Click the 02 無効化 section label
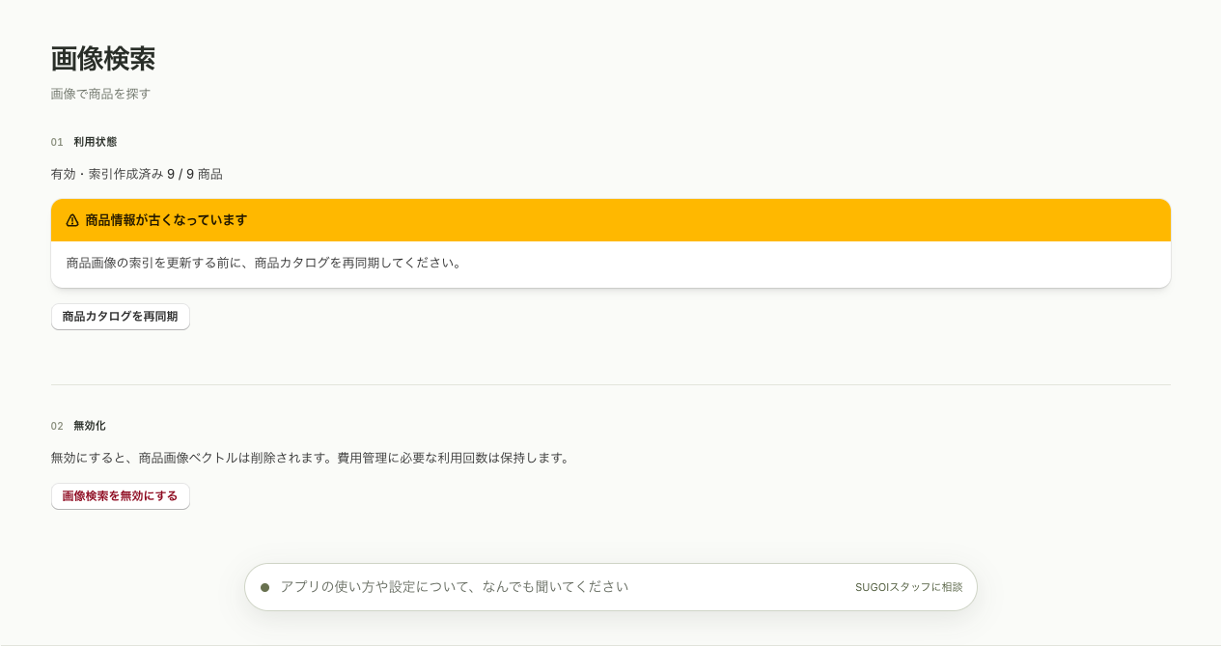Image resolution: width=1221 pixels, height=646 pixels. tap(78, 426)
